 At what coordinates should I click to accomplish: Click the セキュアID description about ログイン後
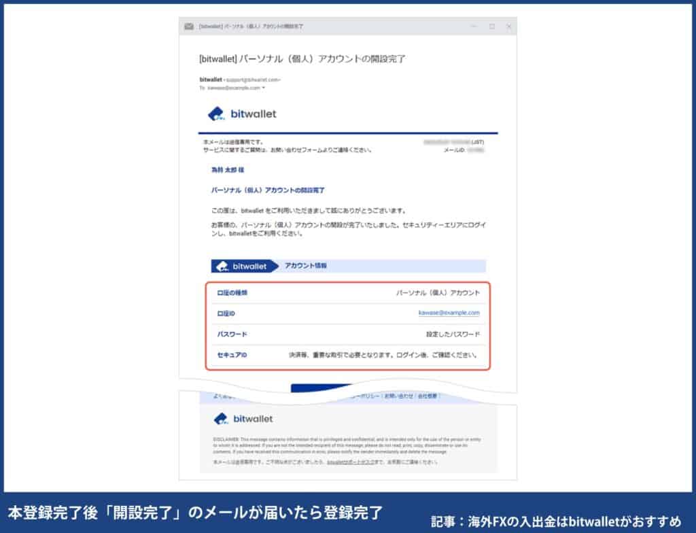tap(383, 355)
